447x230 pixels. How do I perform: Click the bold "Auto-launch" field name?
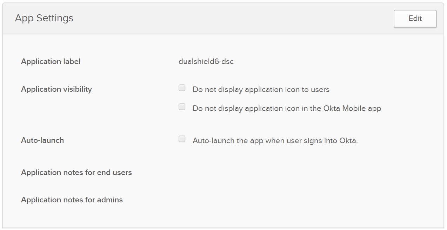[x=42, y=140]
